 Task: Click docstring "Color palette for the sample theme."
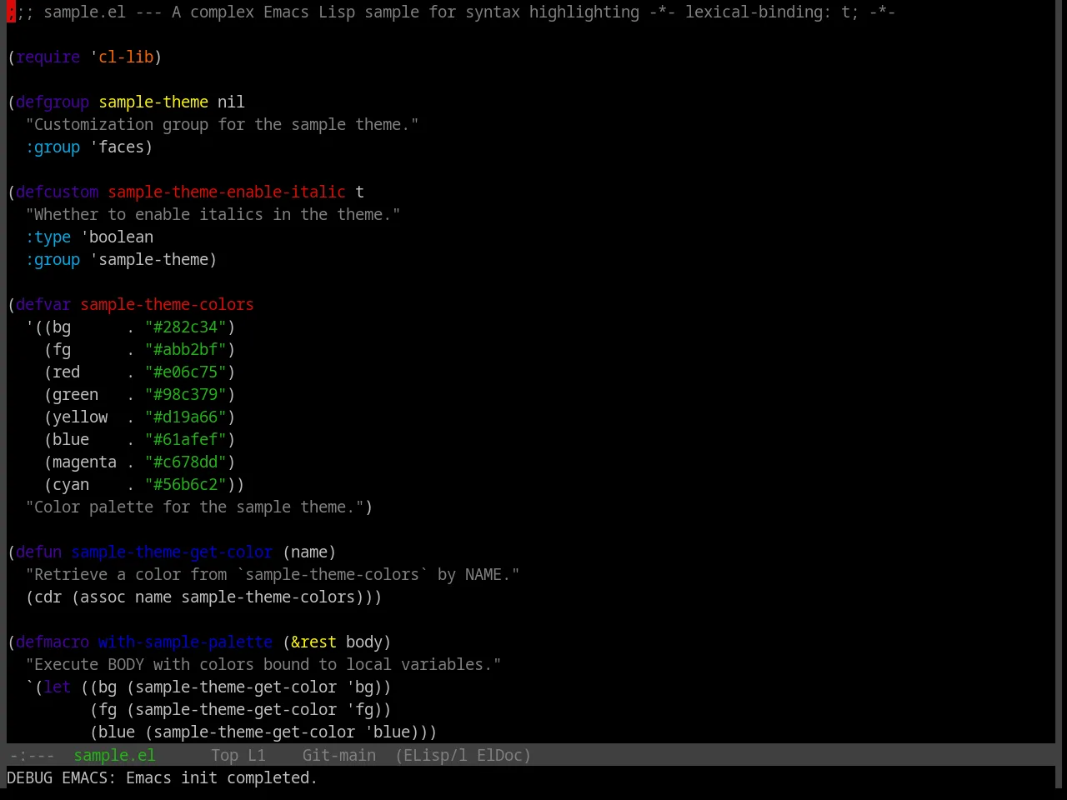point(194,507)
